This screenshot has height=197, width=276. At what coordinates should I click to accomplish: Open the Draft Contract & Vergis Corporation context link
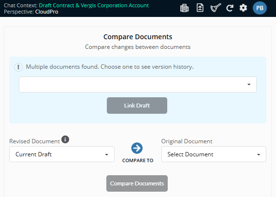pyautogui.click(x=94, y=5)
